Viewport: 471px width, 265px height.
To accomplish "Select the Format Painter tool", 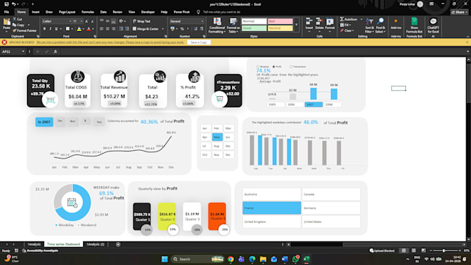I will coord(25,30).
